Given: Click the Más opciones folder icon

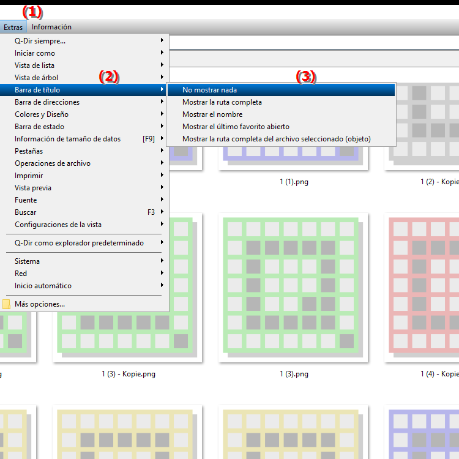Looking at the screenshot, I should point(6,304).
